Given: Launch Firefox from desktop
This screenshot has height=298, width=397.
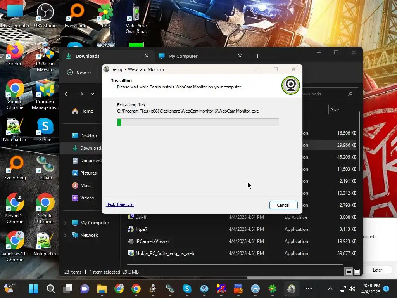Looking at the screenshot, I should 15,54.
